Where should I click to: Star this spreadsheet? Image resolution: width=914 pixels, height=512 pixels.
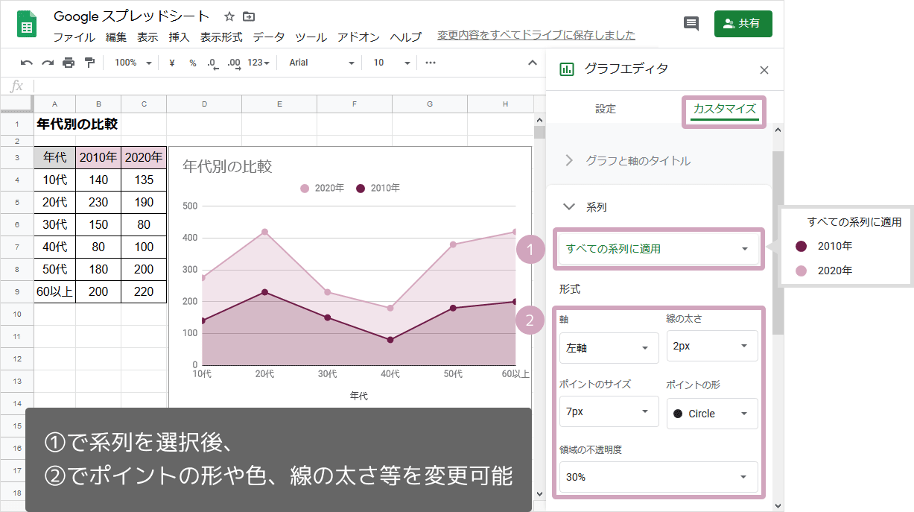pos(229,16)
